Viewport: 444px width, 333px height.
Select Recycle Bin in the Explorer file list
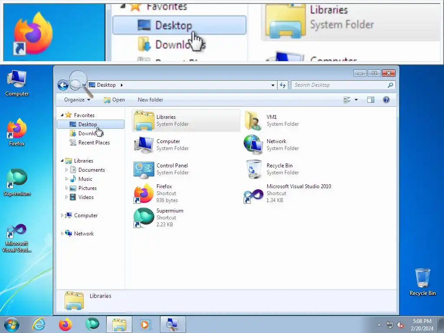coord(271,169)
